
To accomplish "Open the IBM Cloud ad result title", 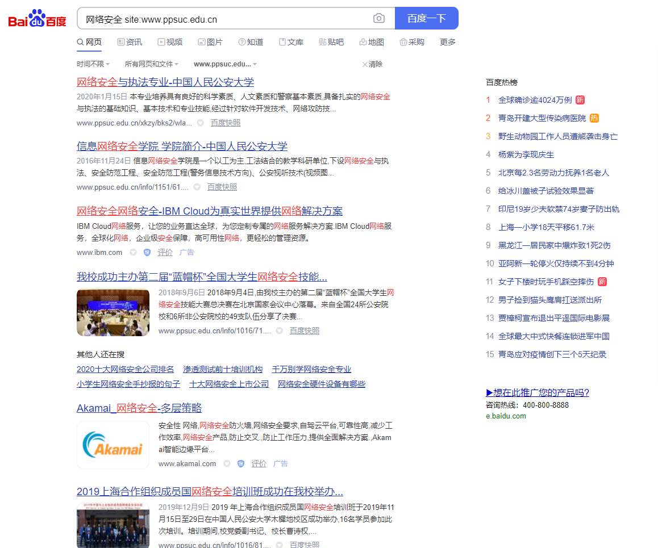I will point(210,211).
